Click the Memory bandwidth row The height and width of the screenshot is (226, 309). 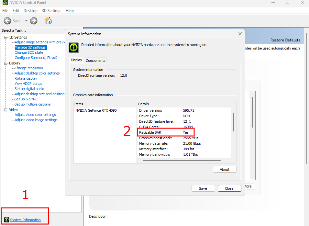[184, 154]
